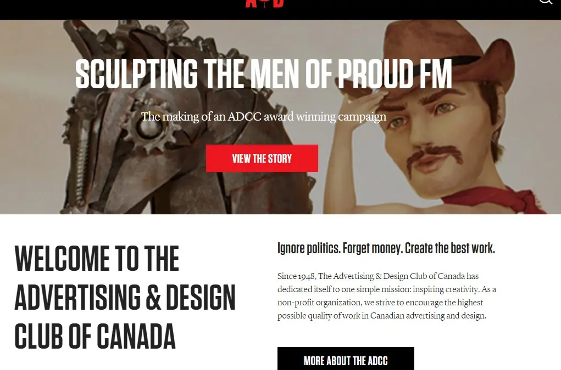Screen dimensions: 561x370
Task: Click the Advertising & Design heading line
Action: (125, 297)
